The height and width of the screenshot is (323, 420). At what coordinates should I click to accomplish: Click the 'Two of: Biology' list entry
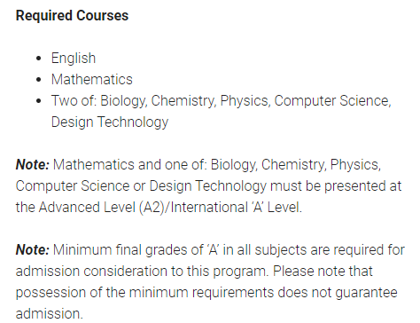(222, 111)
